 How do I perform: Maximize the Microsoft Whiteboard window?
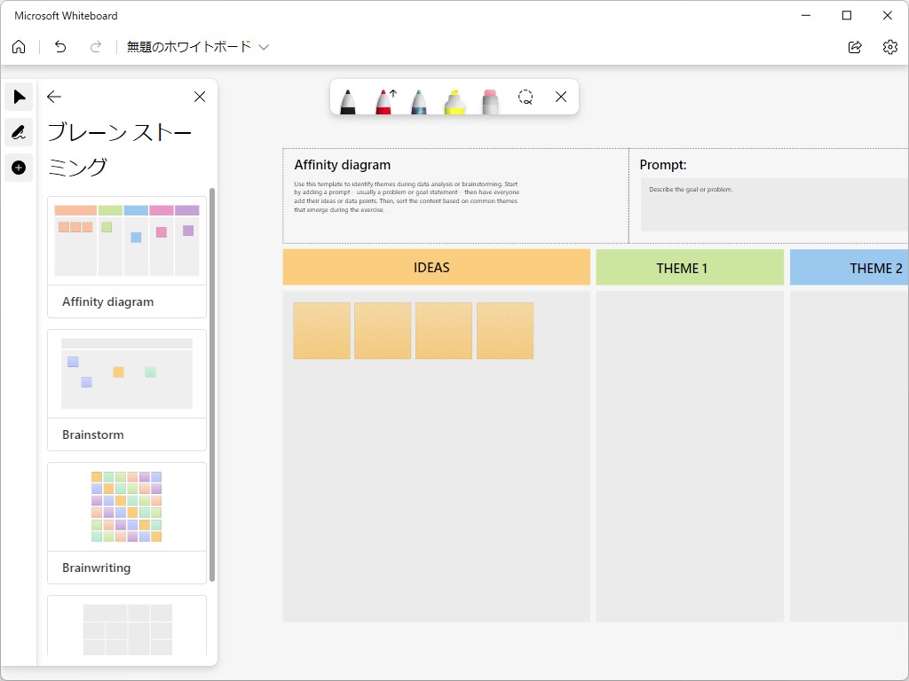(846, 16)
